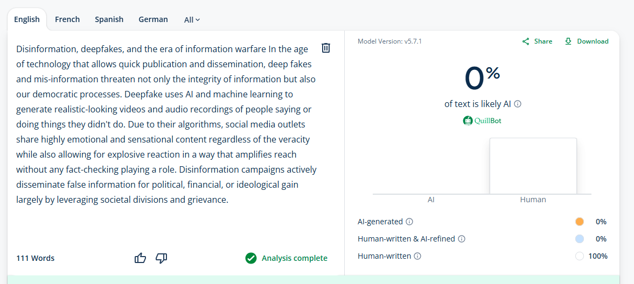Click the trash icon to delete text

(326, 48)
